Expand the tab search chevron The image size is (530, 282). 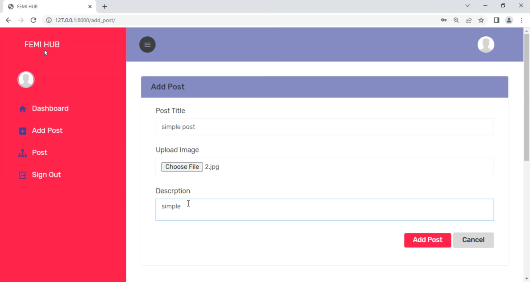[467, 6]
